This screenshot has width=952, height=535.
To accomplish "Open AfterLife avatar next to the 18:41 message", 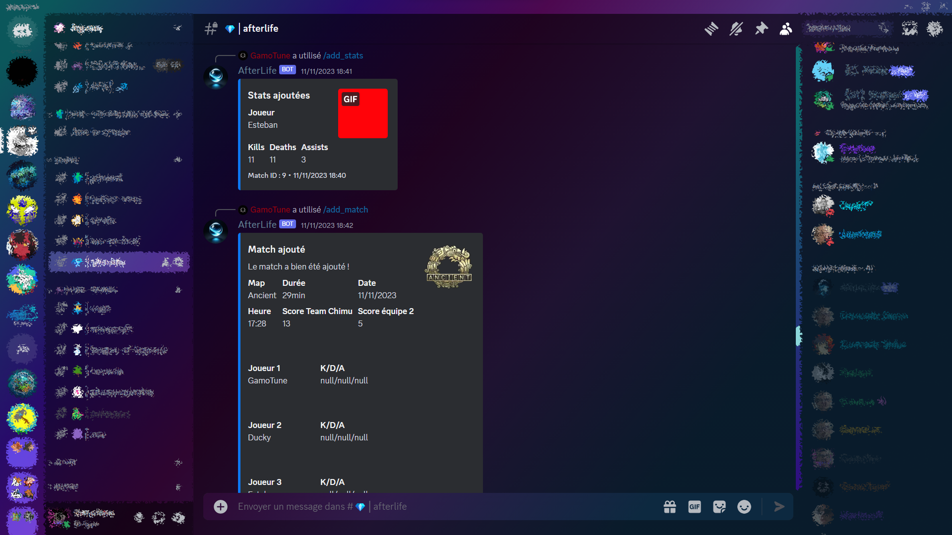I will click(x=216, y=77).
